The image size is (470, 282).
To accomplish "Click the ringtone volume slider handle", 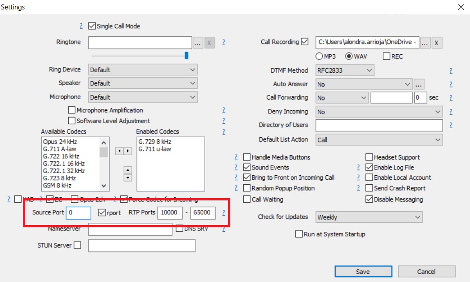I will 186,56.
